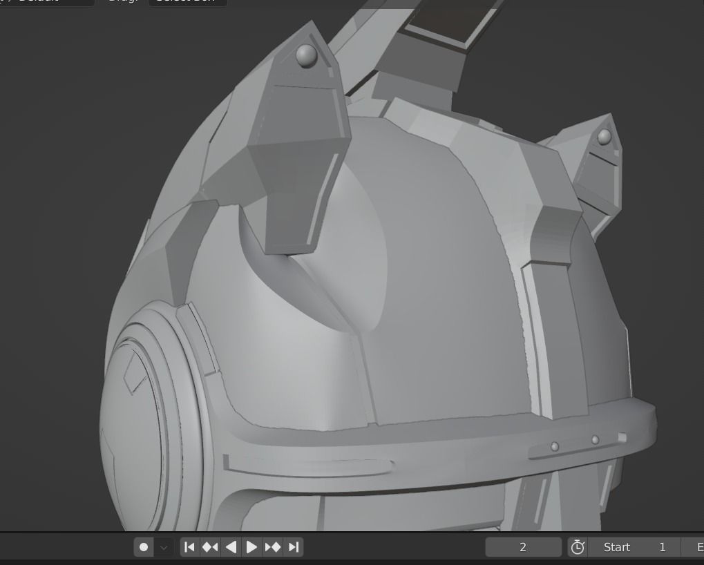This screenshot has height=565, width=704.
Task: Jump to the next keyframe
Action: pos(272,547)
